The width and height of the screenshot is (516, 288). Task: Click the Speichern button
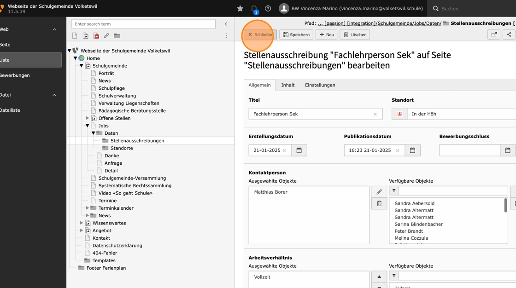point(297,35)
